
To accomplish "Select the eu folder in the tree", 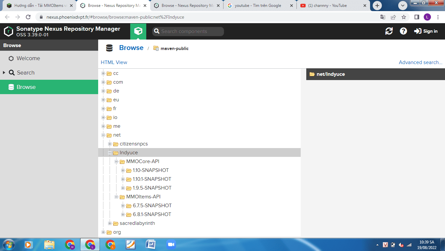I will pos(116,100).
